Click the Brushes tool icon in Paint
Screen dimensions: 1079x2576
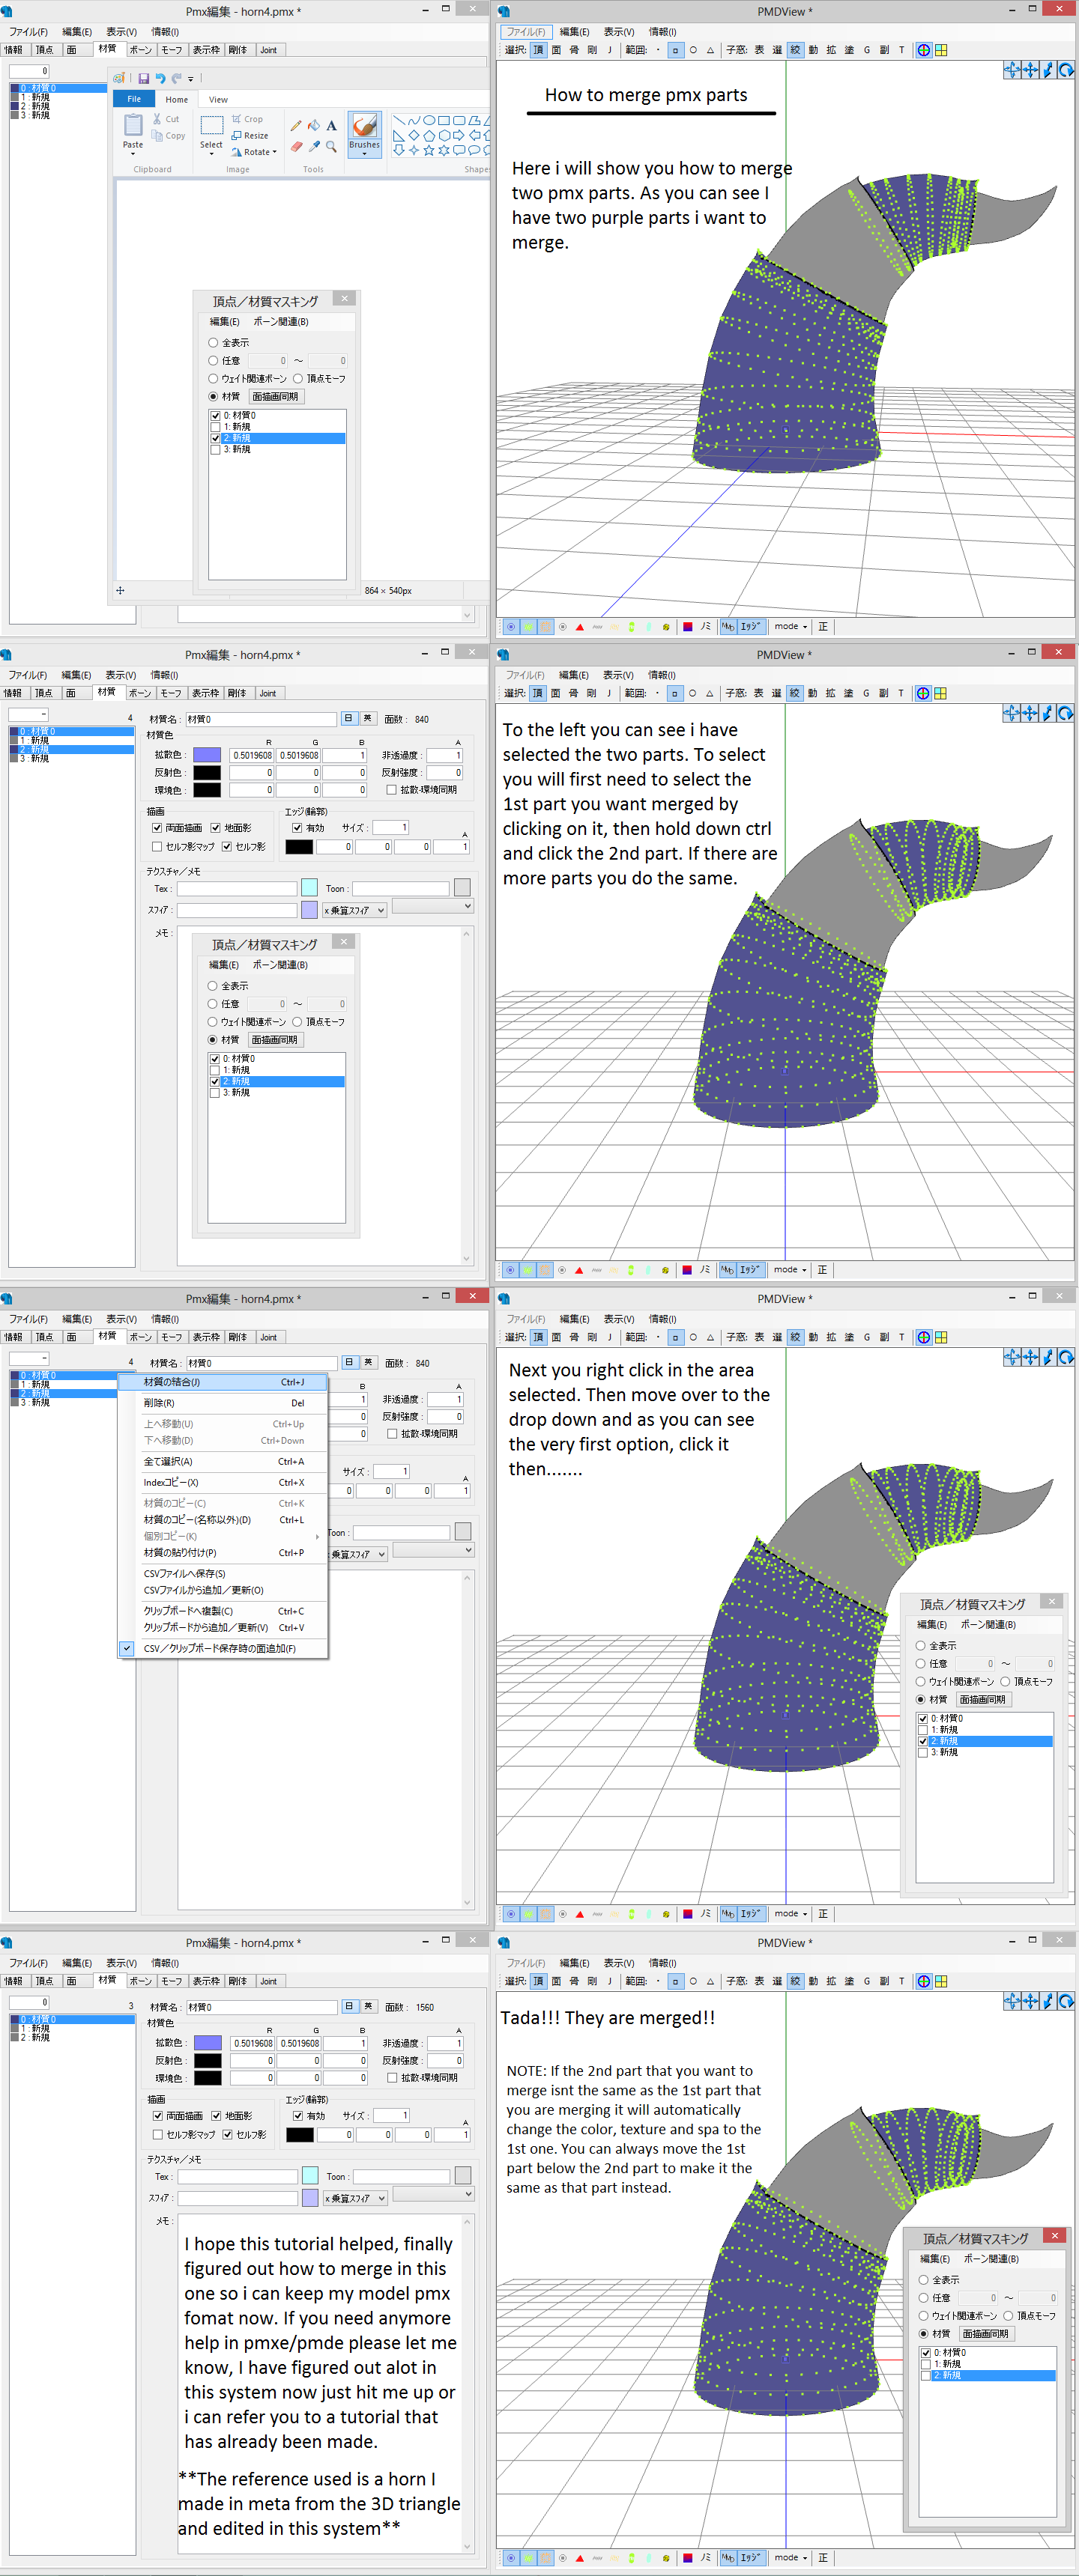(364, 125)
